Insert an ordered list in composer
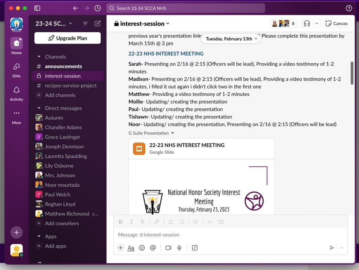 point(171,222)
